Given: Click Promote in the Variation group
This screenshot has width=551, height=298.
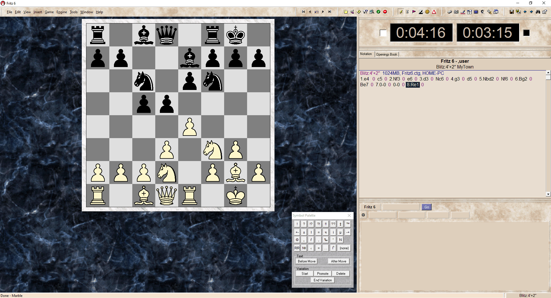Looking at the screenshot, I should click(x=323, y=274).
